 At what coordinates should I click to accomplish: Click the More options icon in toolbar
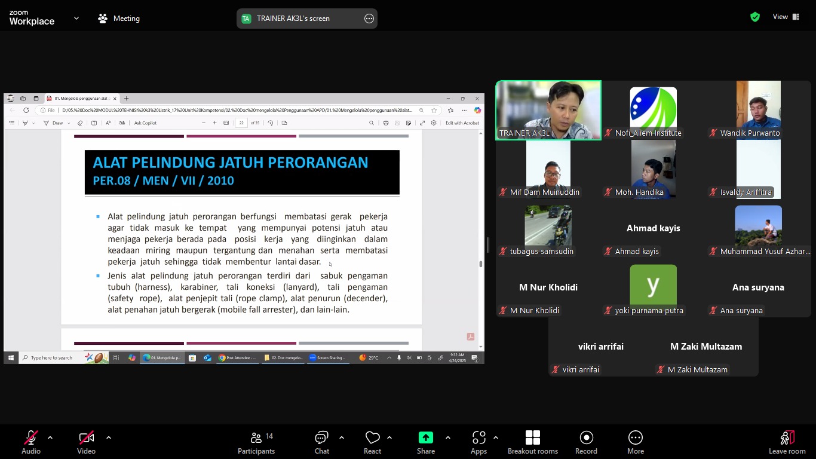pos(635,442)
